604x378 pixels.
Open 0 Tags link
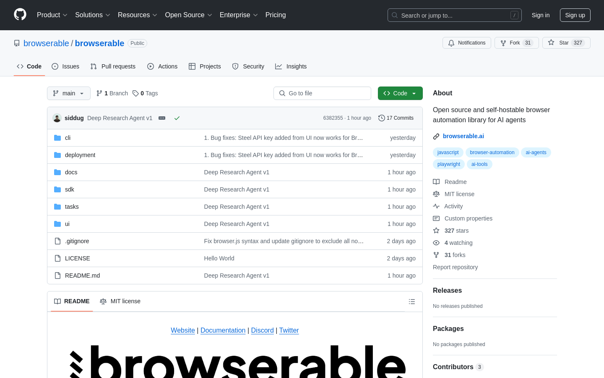click(x=145, y=93)
